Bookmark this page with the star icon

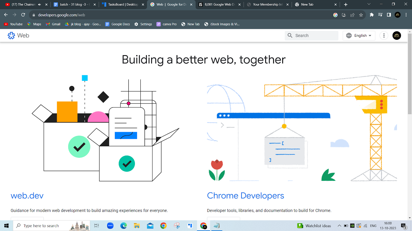click(361, 15)
